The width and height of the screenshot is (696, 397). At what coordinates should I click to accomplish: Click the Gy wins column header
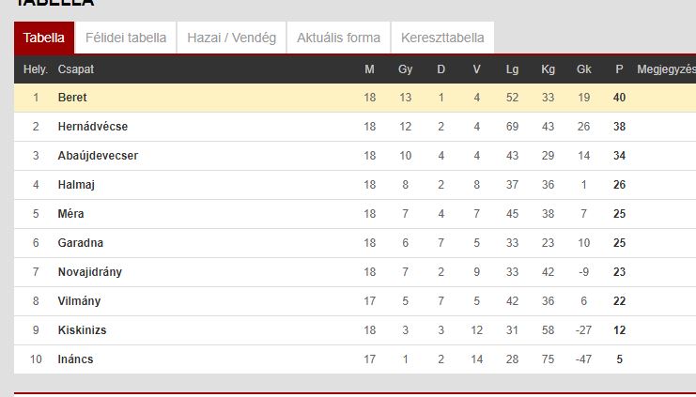[x=405, y=69]
